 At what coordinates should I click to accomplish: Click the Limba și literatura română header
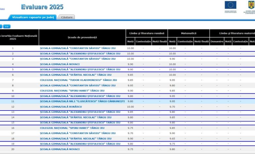147,33
